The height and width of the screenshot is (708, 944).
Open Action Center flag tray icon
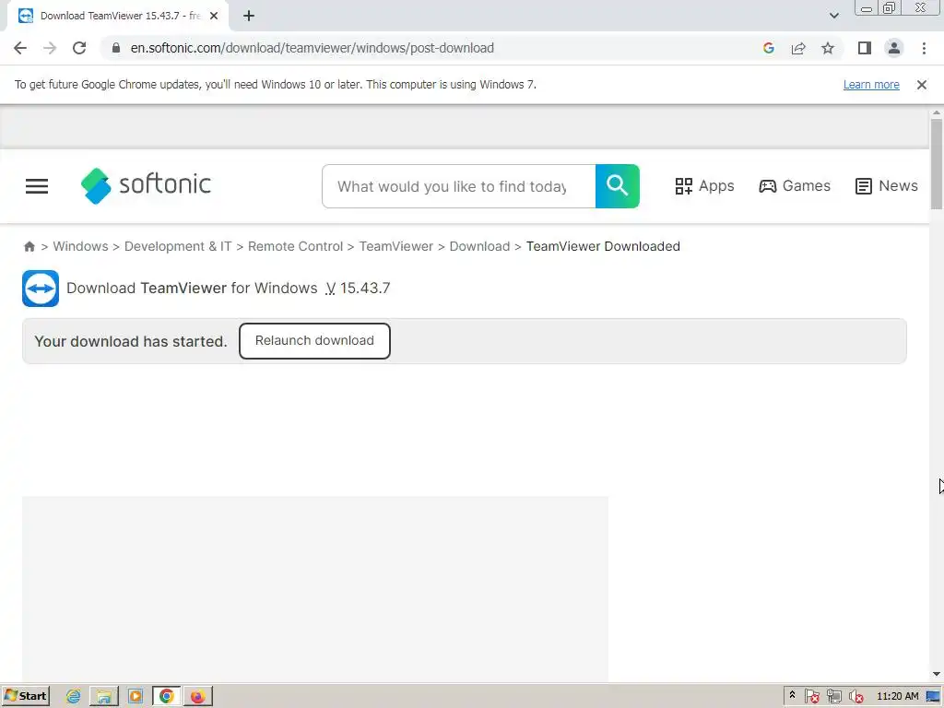[x=811, y=697]
